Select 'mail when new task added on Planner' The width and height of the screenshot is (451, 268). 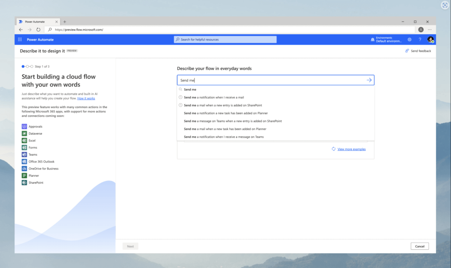[275, 129]
